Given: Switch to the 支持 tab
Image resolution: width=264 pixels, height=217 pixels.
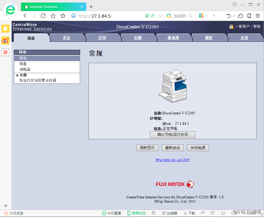Looking at the screenshot, I should [244, 38].
